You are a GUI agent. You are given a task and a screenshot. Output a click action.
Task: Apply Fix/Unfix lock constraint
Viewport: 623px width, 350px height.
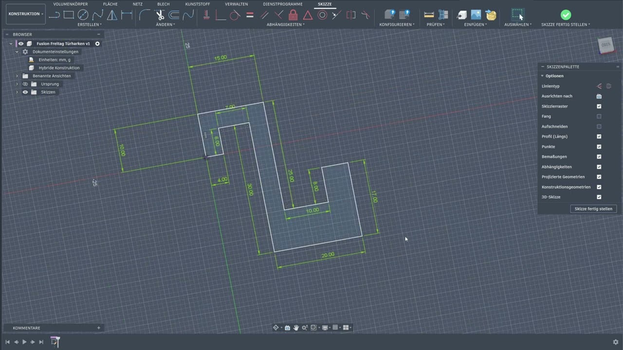point(293,15)
